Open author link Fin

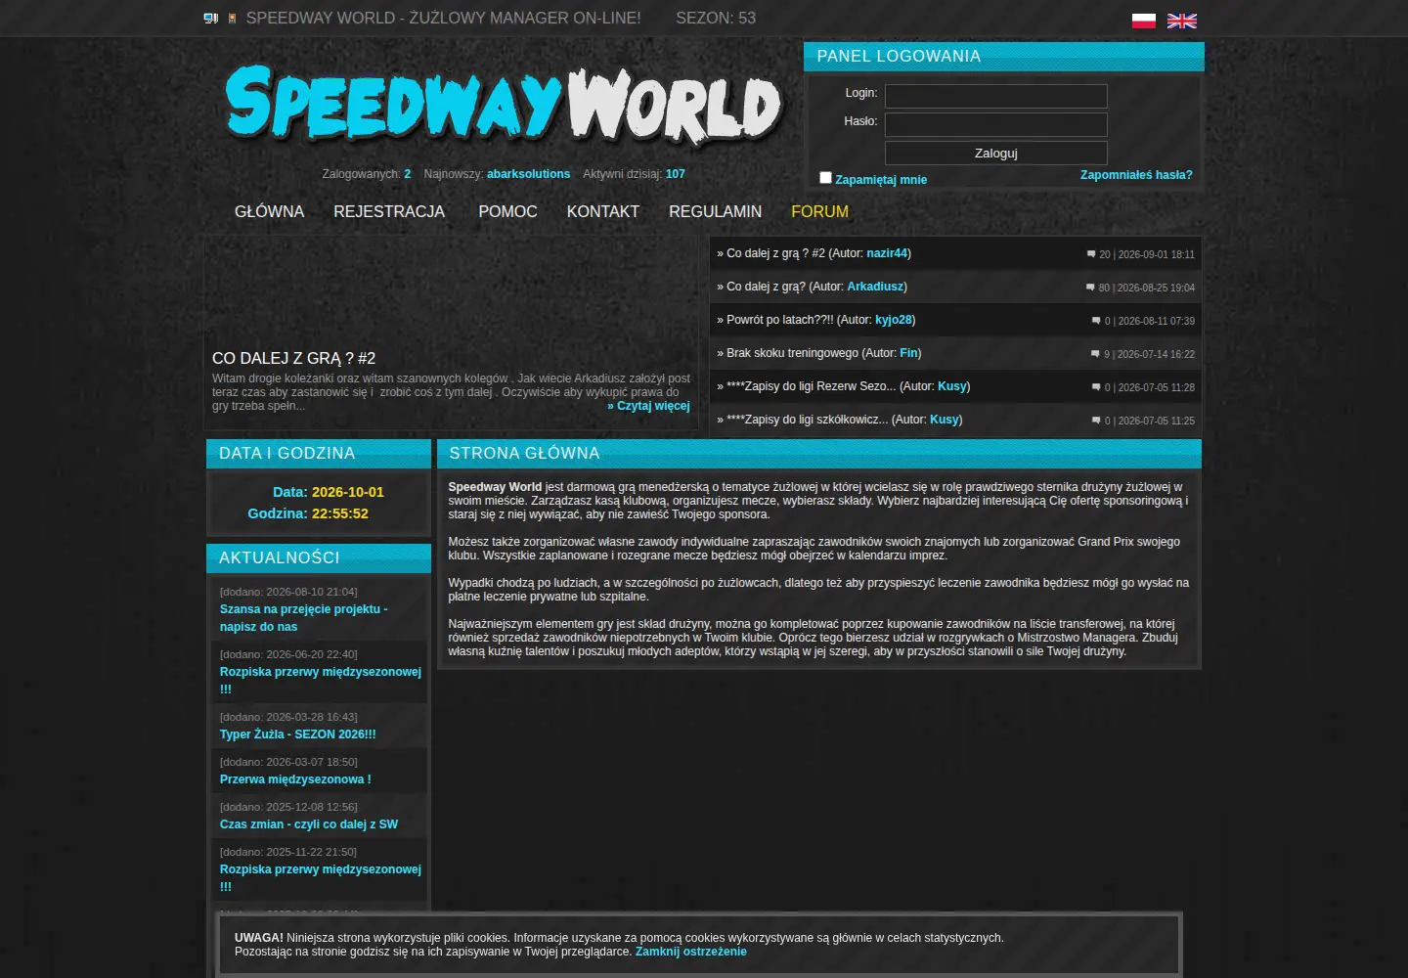[x=908, y=353]
